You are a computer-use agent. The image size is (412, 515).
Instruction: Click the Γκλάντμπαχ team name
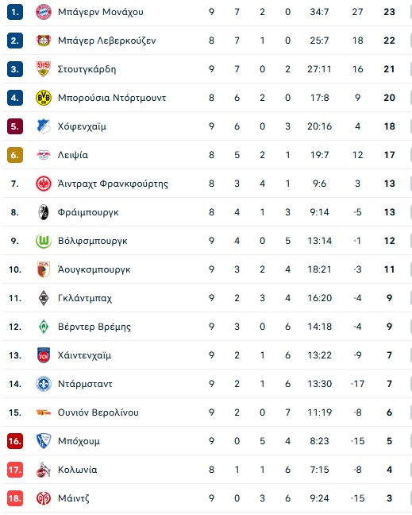click(85, 298)
